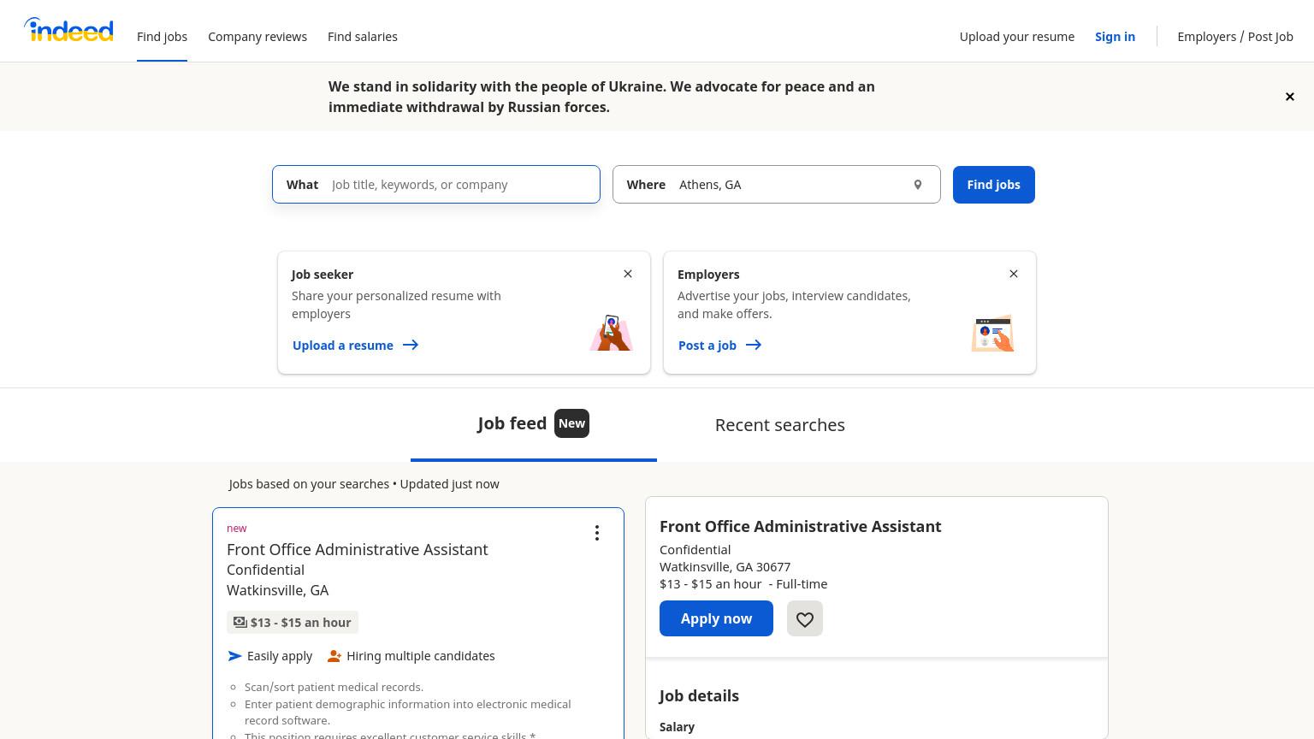Click the New badge beside Job feed

pyautogui.click(x=571, y=423)
